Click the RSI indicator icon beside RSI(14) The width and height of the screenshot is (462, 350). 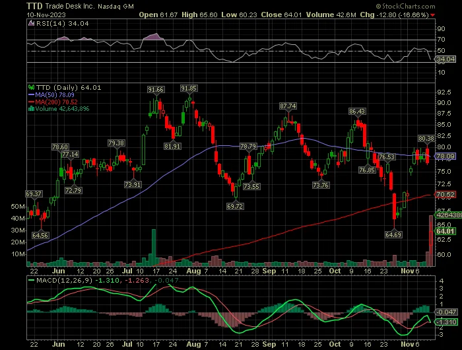coord(31,23)
